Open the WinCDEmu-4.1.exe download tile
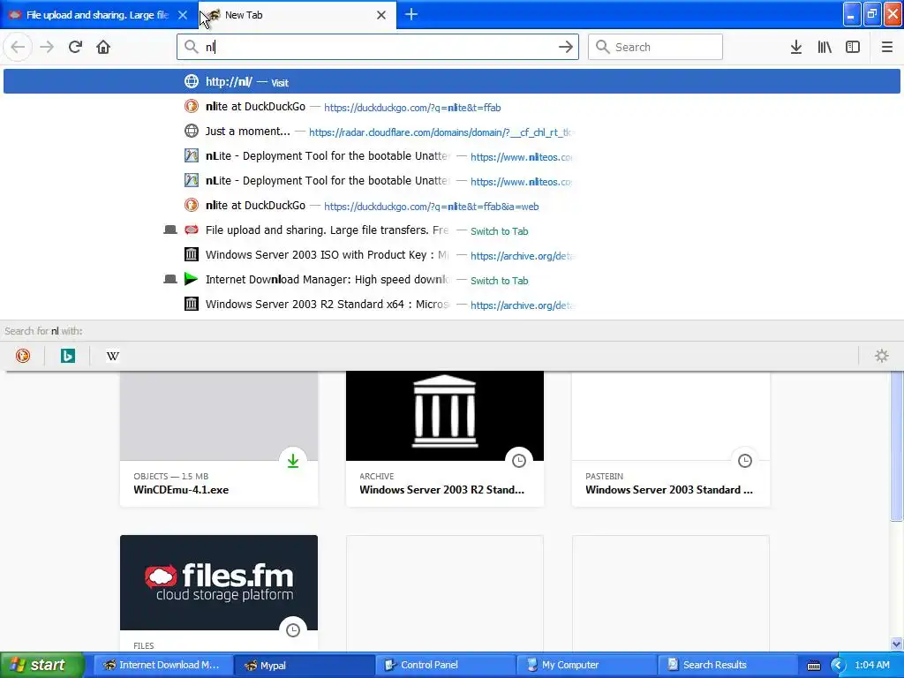The image size is (904, 678). [x=219, y=440]
